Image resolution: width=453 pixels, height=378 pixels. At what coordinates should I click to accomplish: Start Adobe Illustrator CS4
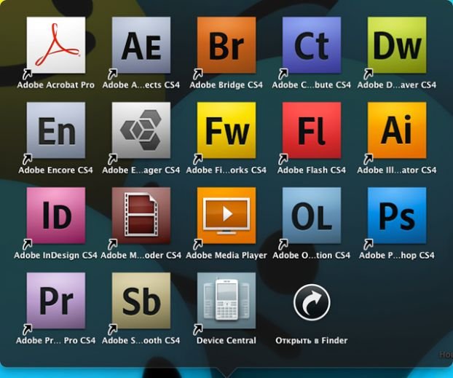(397, 130)
